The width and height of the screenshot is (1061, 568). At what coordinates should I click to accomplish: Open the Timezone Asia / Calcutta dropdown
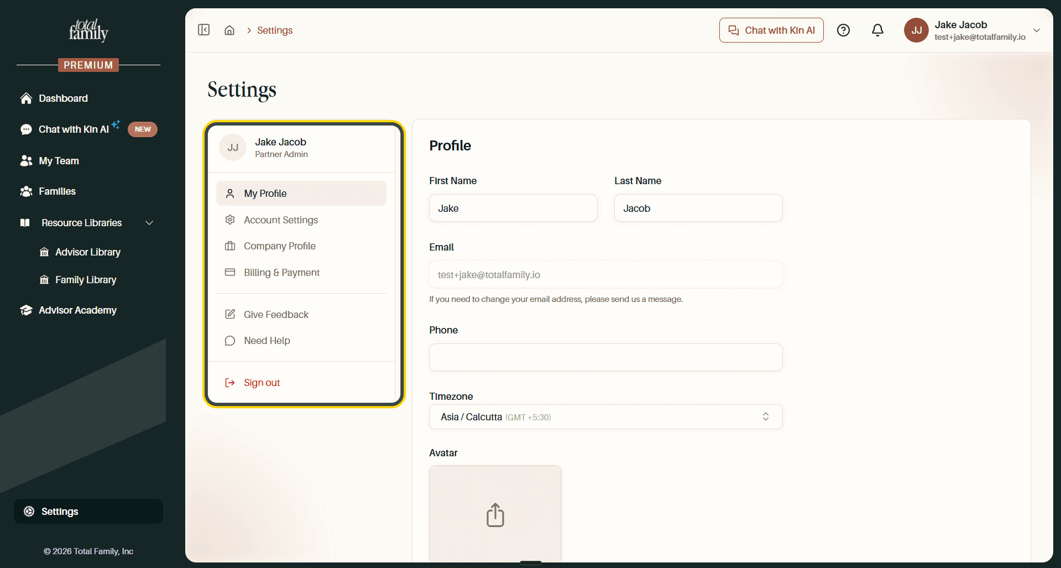[605, 417]
